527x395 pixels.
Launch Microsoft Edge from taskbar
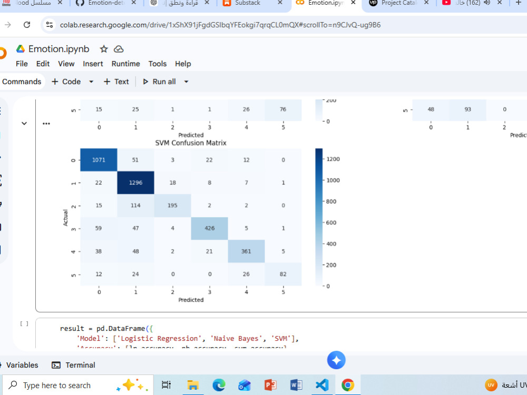point(219,385)
